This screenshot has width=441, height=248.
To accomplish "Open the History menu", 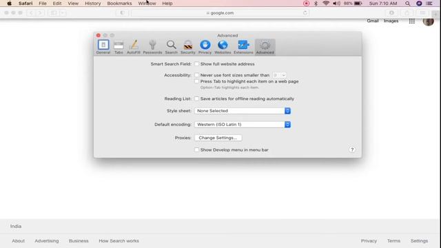I will tap(93, 3).
